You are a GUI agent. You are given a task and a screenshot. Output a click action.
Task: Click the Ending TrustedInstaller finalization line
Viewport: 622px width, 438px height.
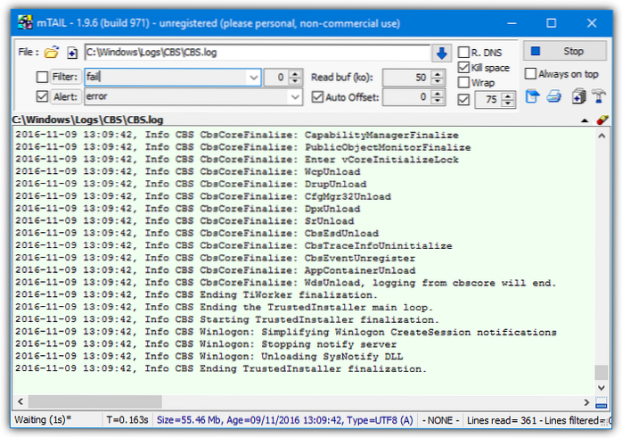221,369
